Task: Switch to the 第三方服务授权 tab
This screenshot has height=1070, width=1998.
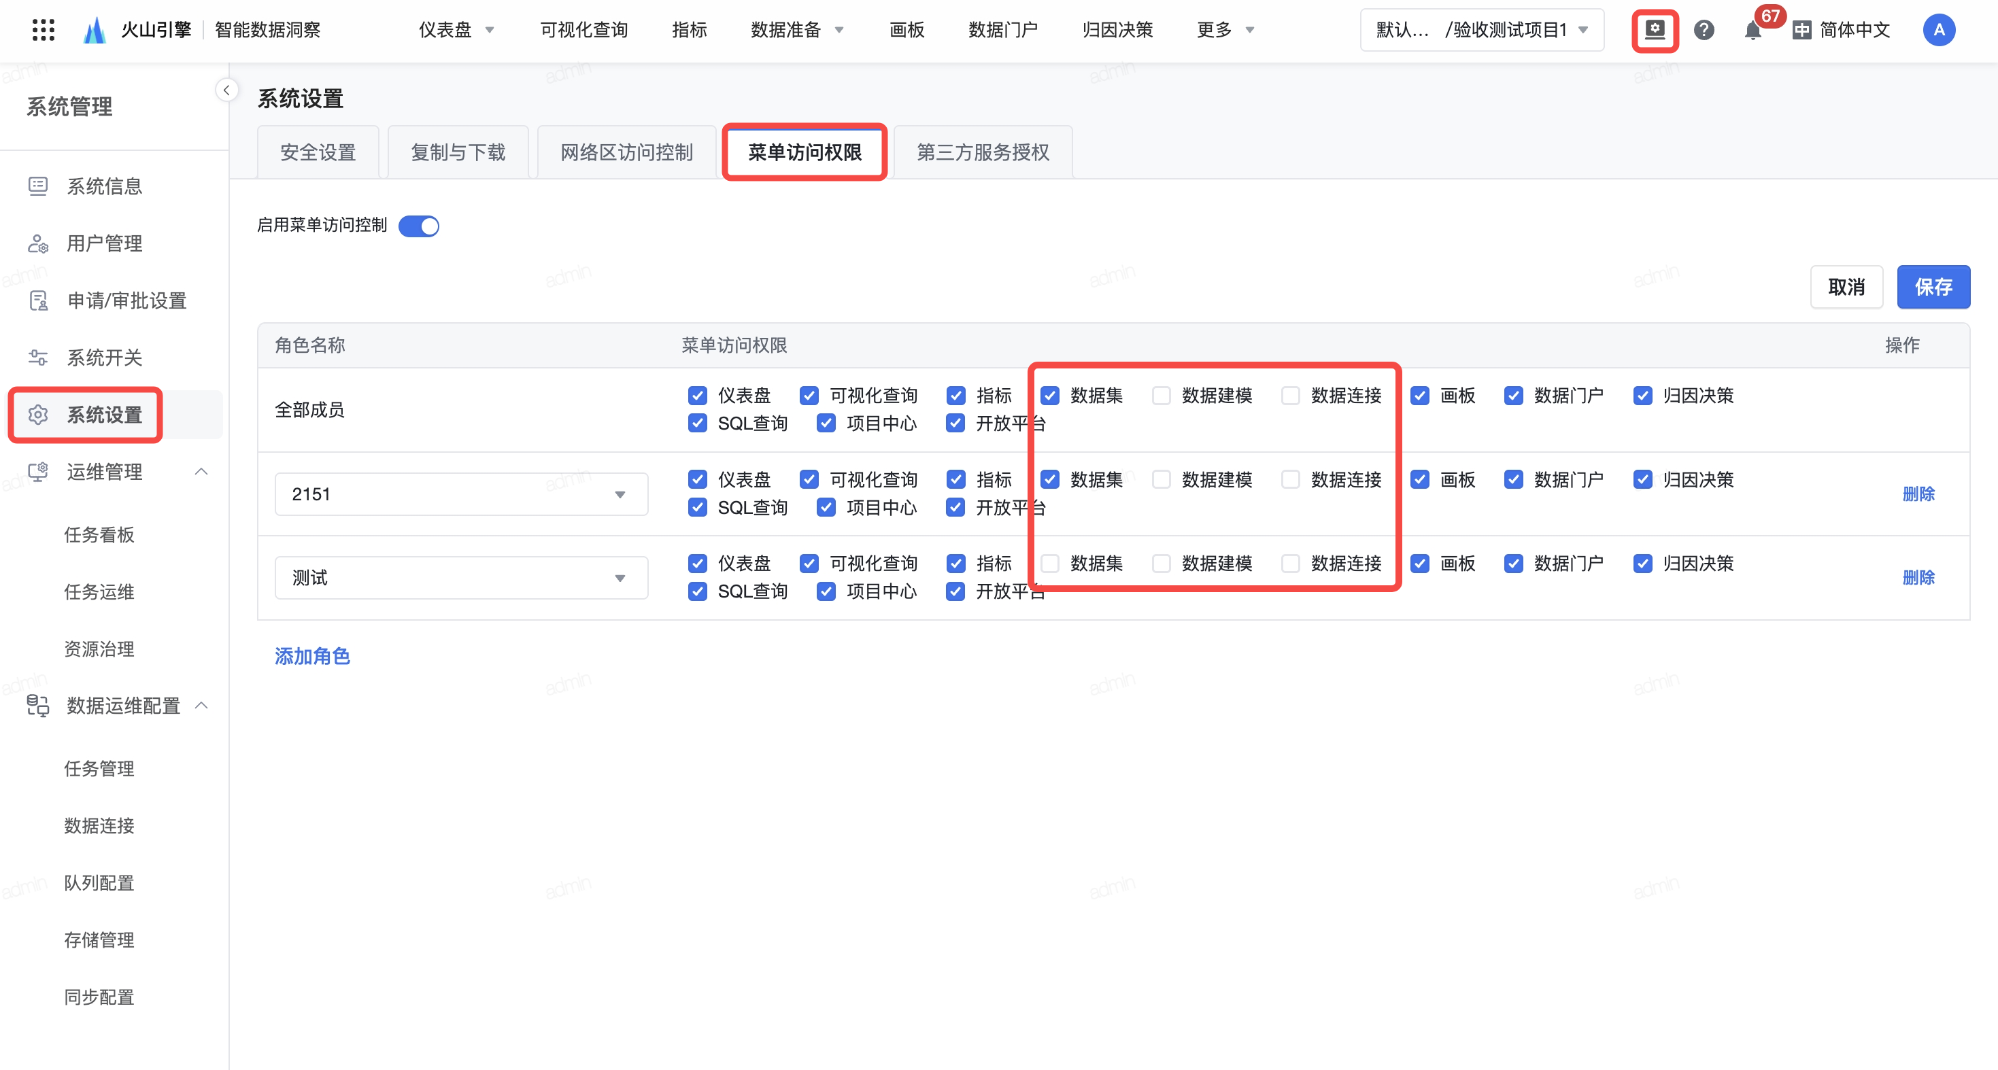Action: 982,152
